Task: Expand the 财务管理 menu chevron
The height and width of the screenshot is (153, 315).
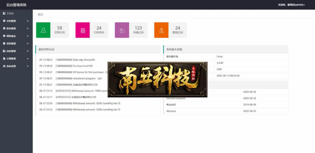Action: [x=28, y=29]
